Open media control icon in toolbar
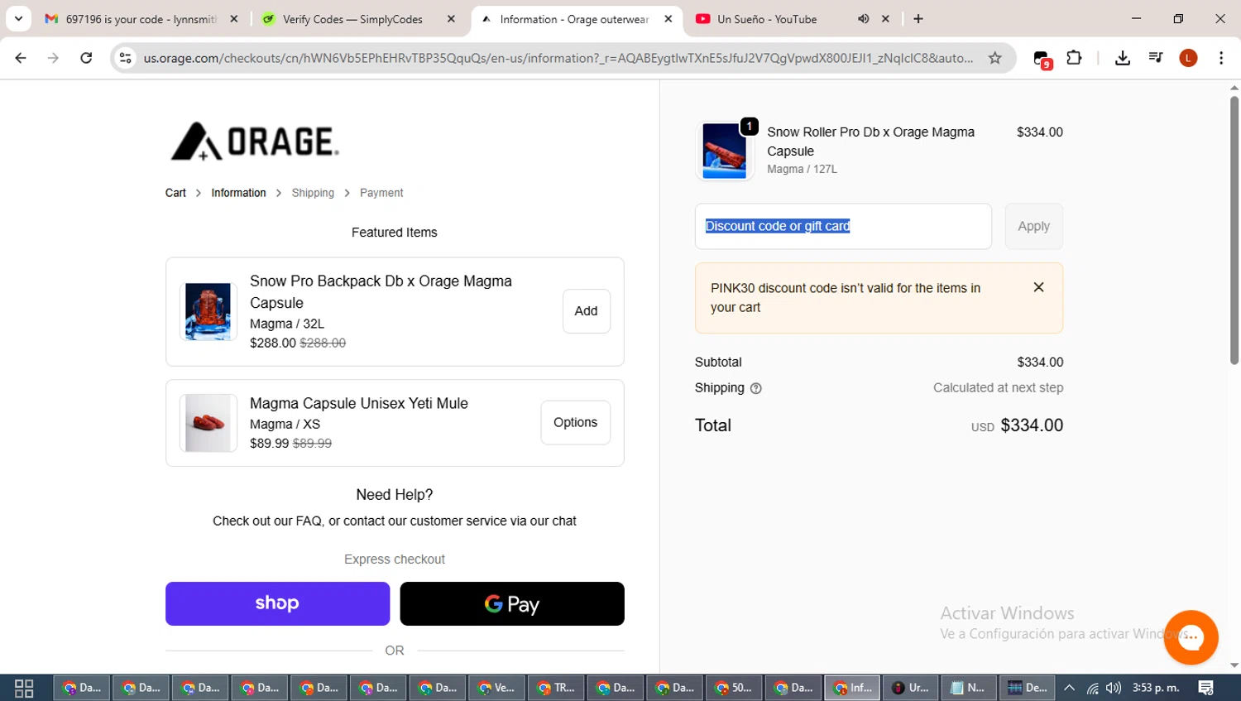This screenshot has width=1241, height=701. click(x=1156, y=58)
